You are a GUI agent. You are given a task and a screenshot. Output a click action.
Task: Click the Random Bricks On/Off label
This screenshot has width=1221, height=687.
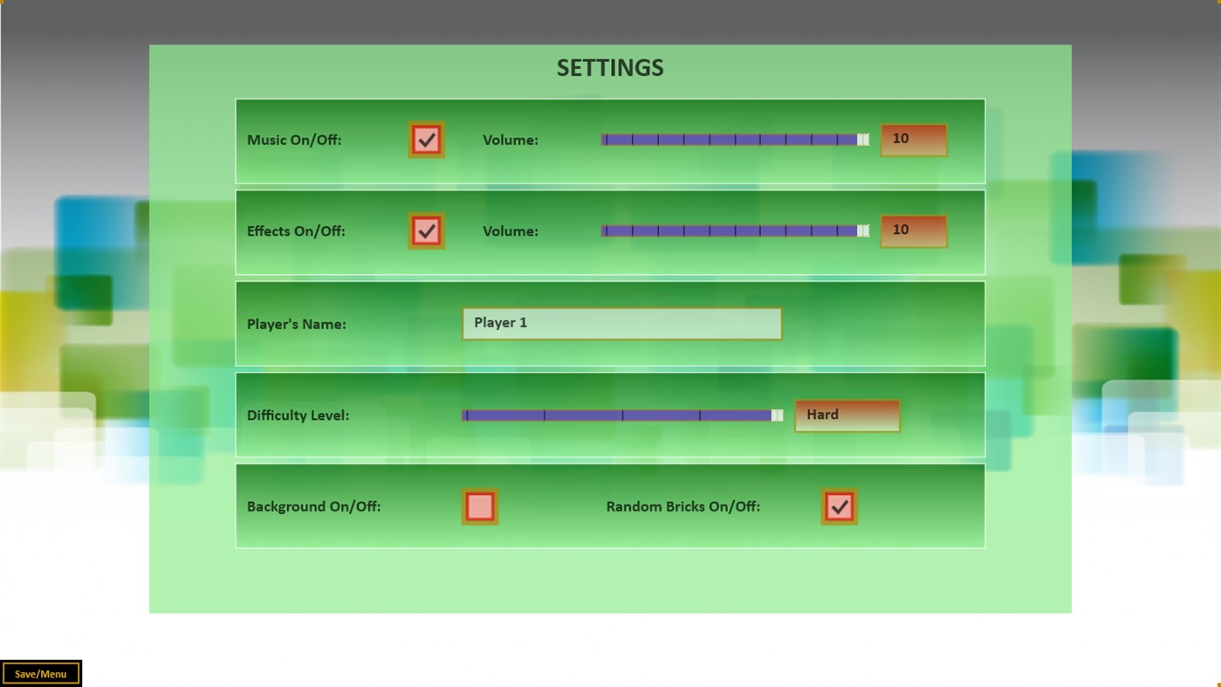point(683,505)
